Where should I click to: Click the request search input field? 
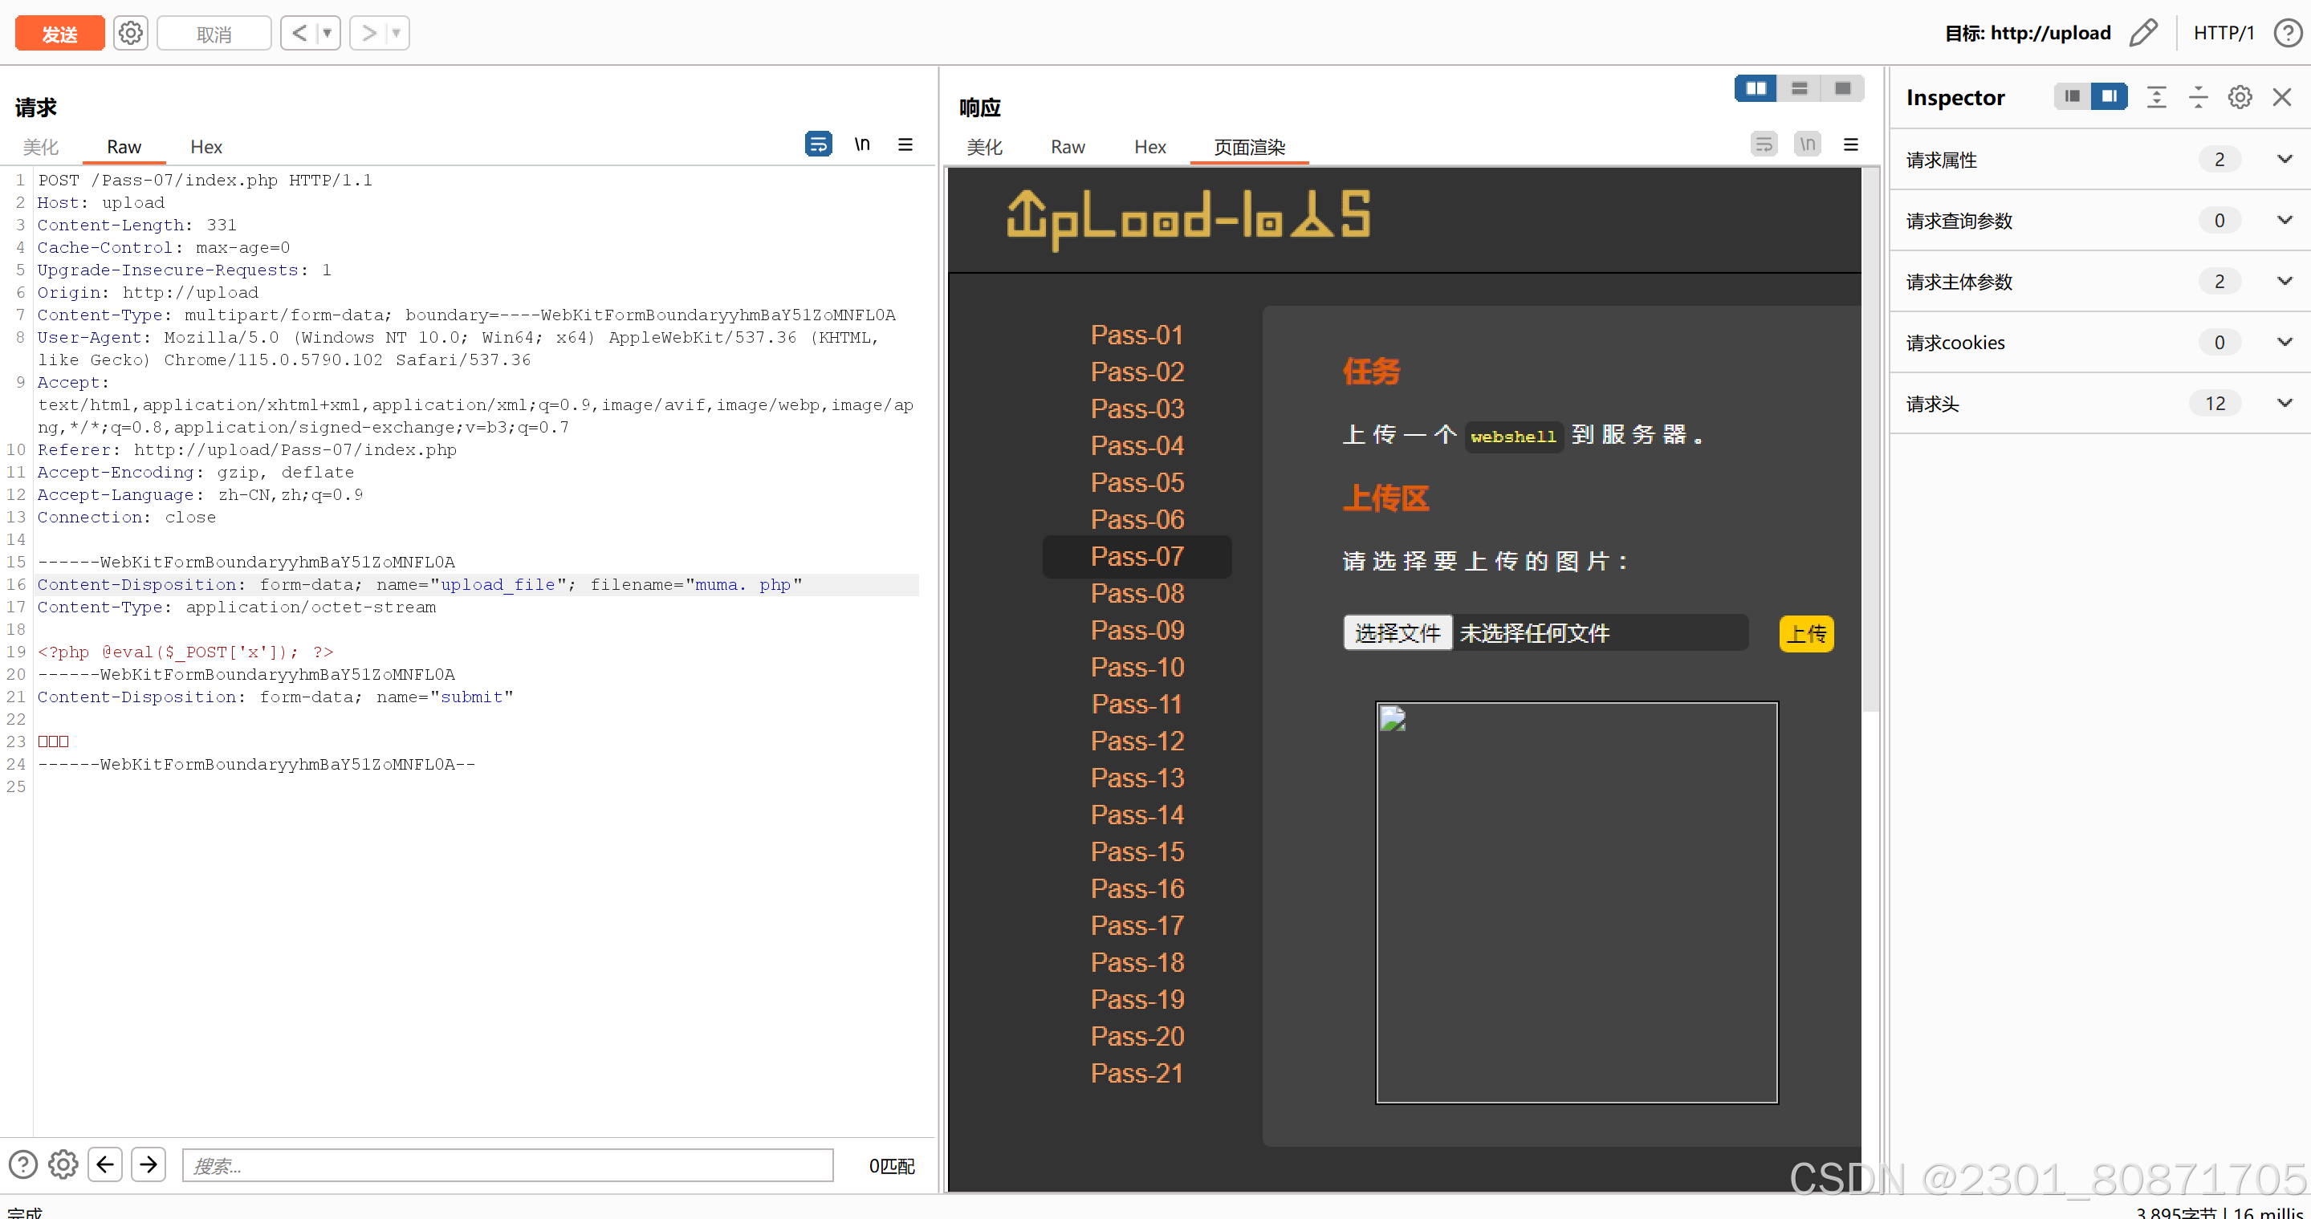(x=508, y=1165)
